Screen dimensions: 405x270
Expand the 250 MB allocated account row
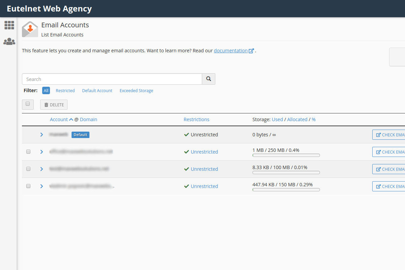[42, 152]
